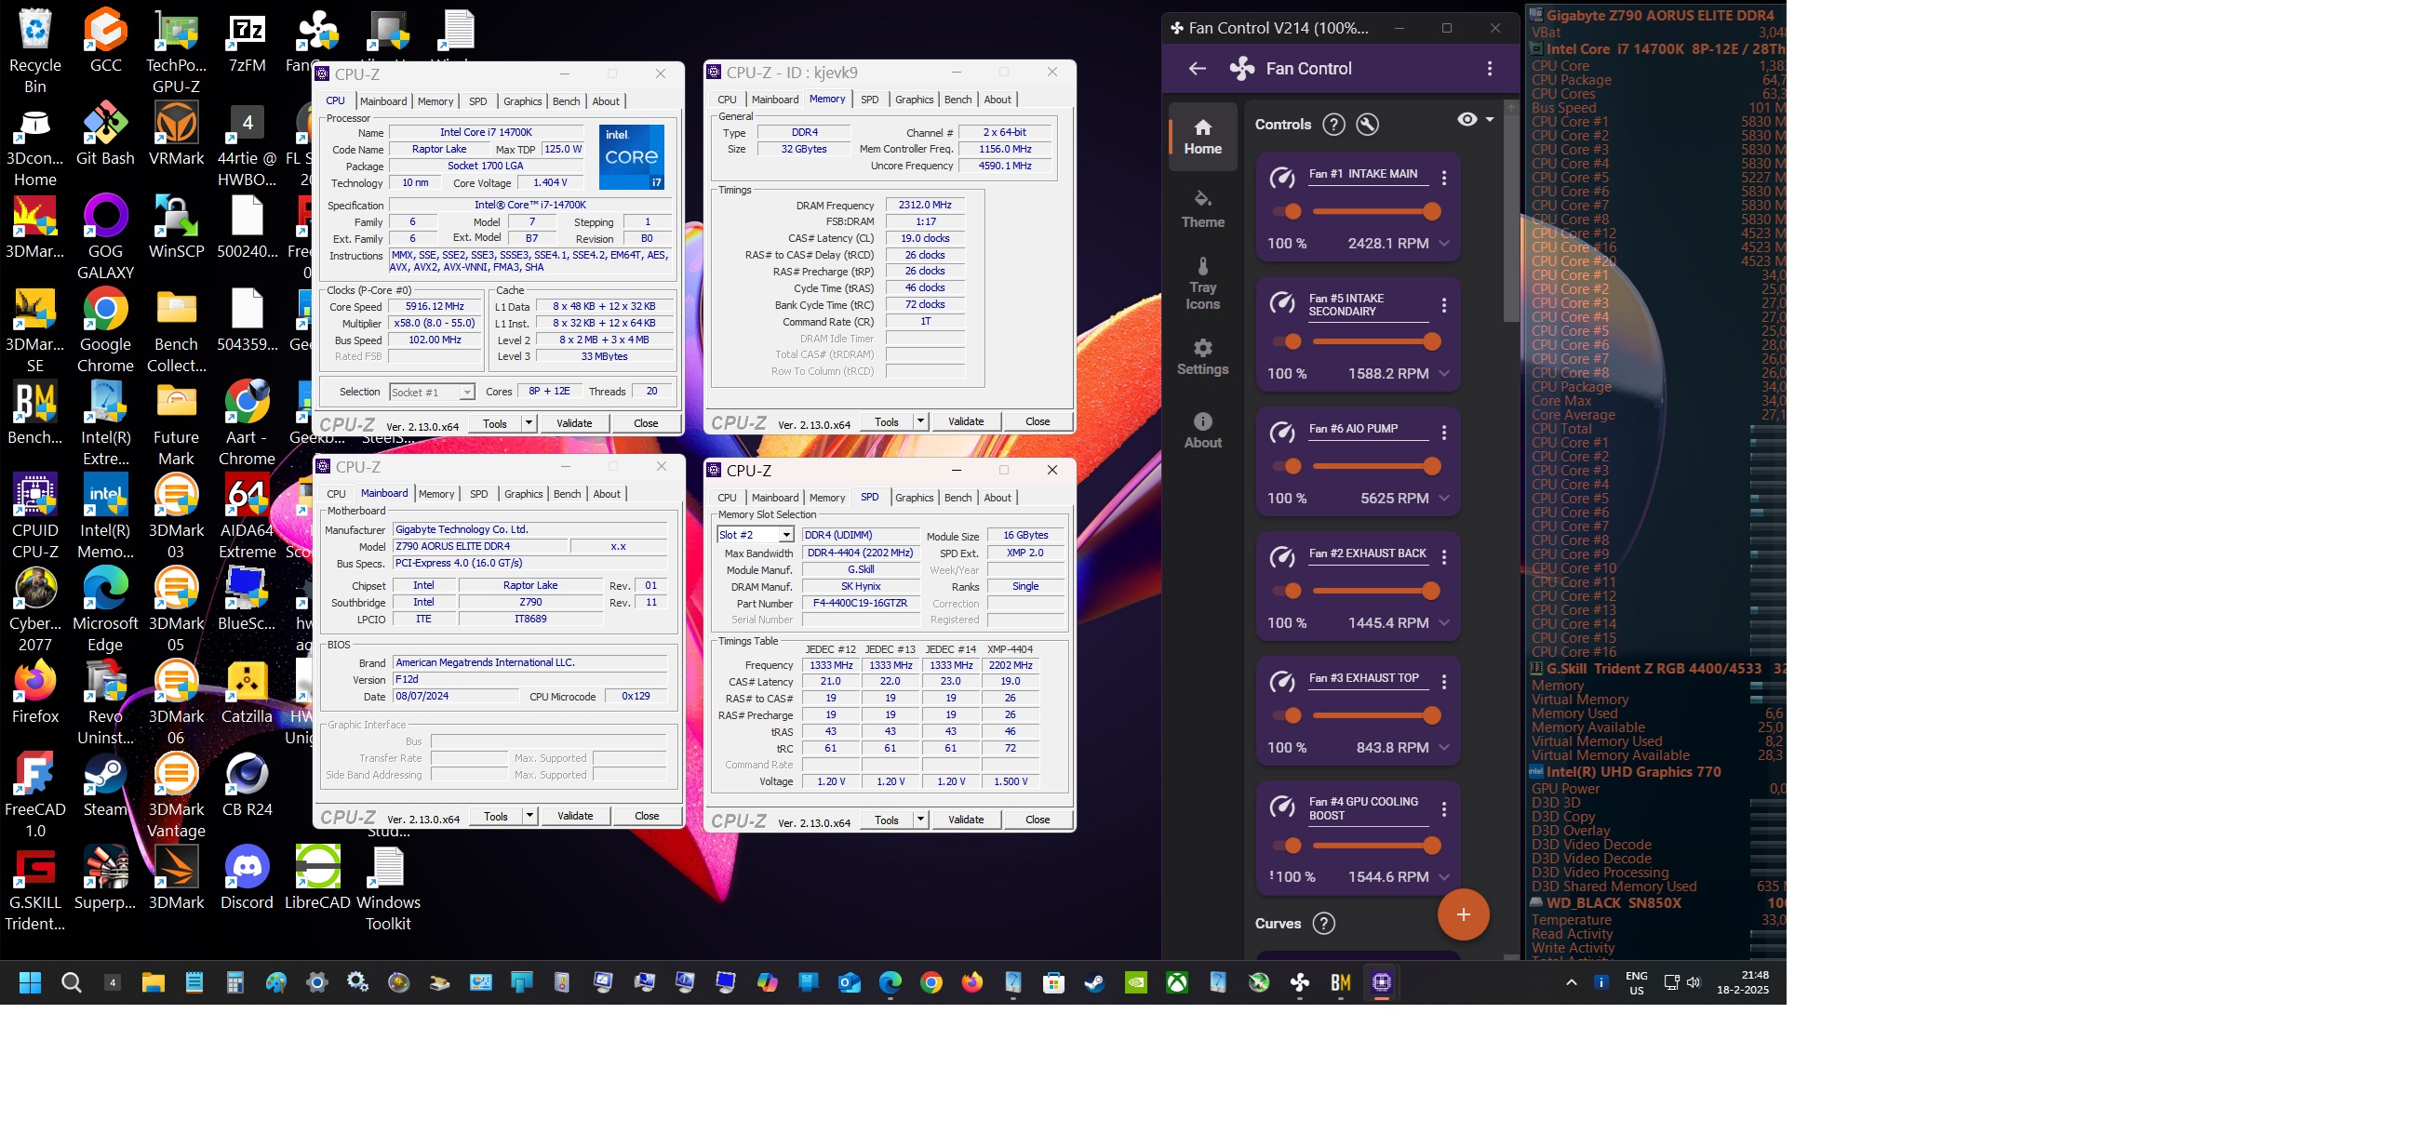Screen dimensions: 2410x1147
Task: Switch to SPD tab in CPU-Z Memory window
Action: [869, 100]
